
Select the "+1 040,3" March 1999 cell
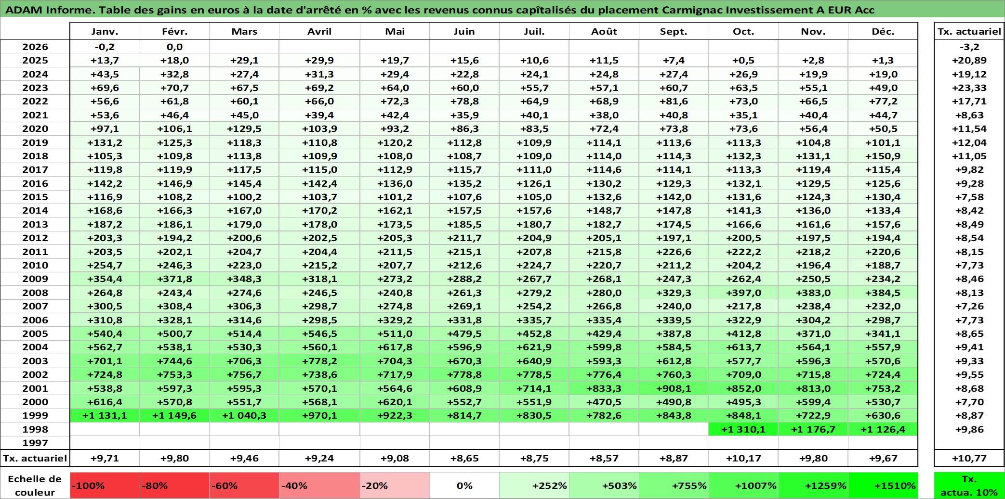click(x=244, y=415)
